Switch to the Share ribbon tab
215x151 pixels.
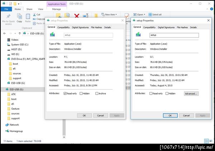[29, 9]
